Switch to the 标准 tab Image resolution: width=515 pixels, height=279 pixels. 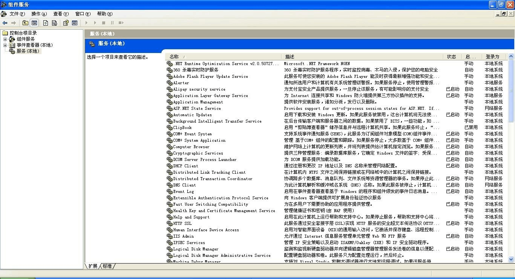coord(107,266)
